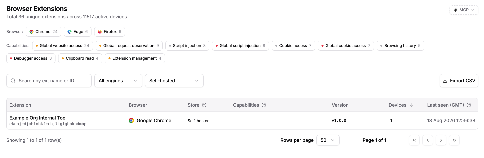Go to the previous page
This screenshot has height=158, width=484.
click(428, 140)
